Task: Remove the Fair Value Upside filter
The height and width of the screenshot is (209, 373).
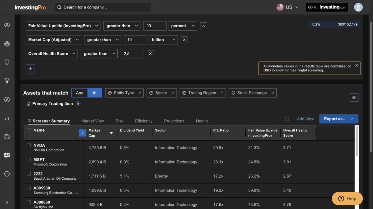Action: (203, 26)
